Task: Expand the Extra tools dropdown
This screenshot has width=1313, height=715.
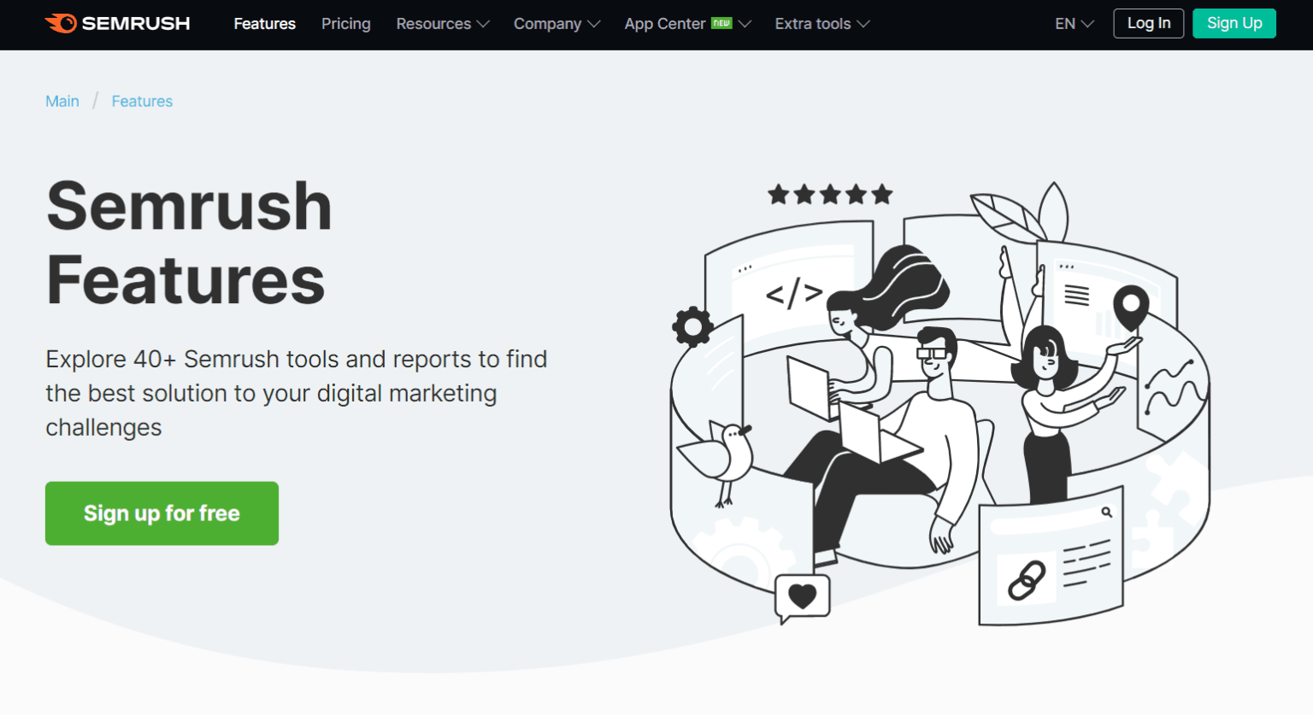Action: [822, 24]
